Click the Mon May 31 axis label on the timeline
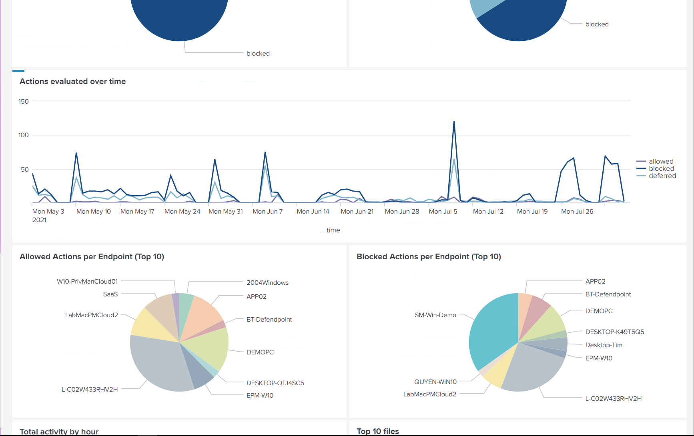694x436 pixels. [x=226, y=211]
